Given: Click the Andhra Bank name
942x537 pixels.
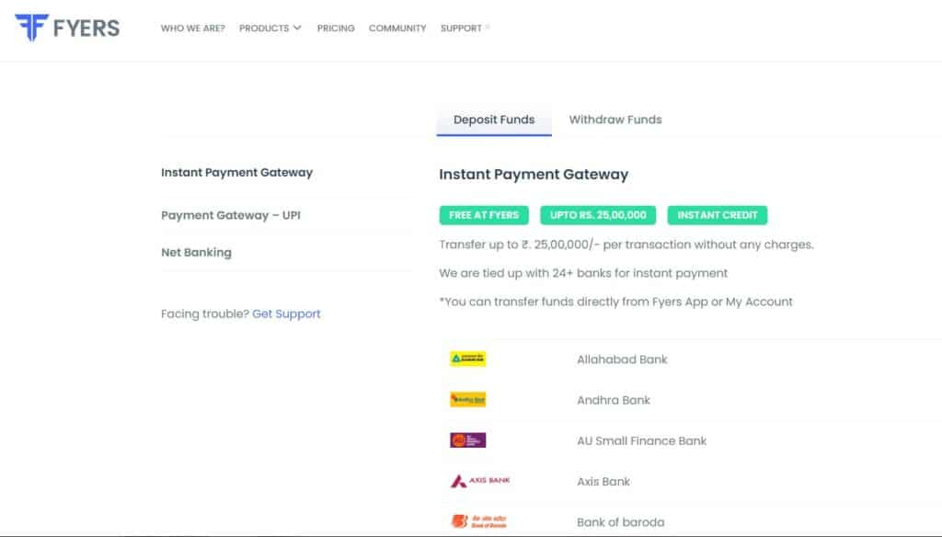Looking at the screenshot, I should pos(614,400).
